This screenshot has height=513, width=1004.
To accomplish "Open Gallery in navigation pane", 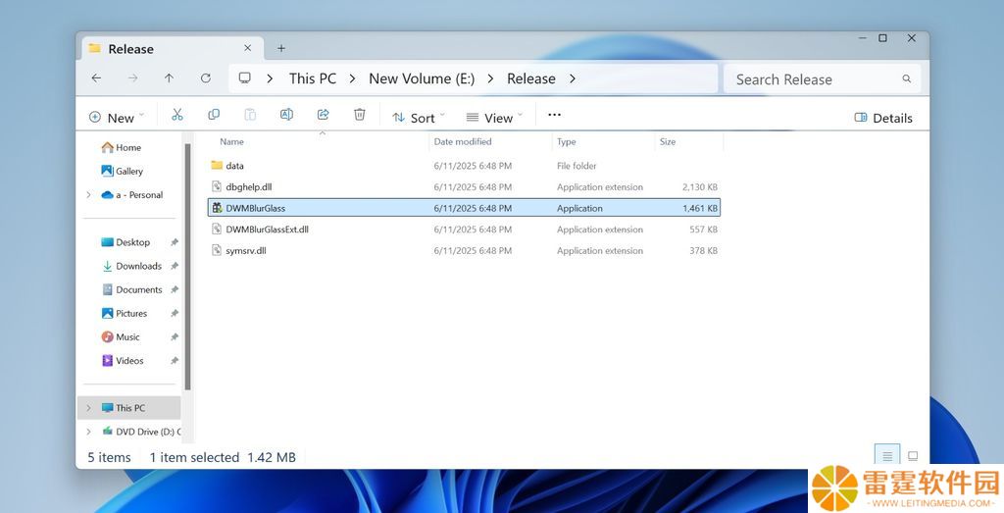I will (122, 171).
